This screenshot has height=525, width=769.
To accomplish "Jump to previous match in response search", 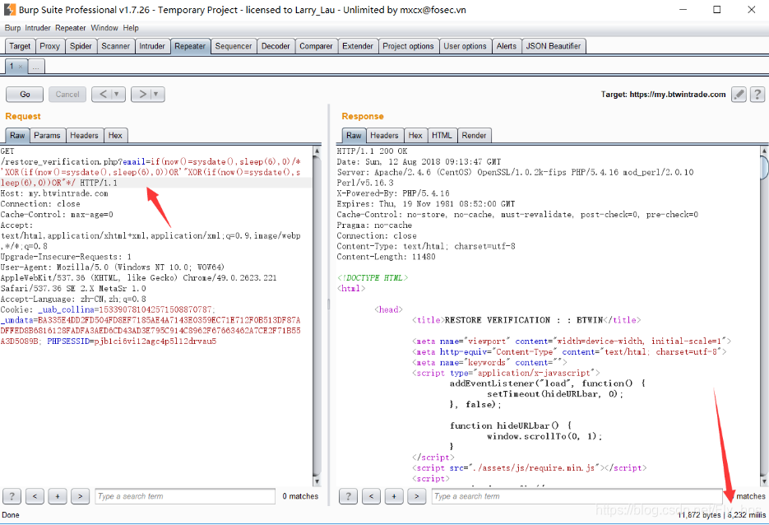I will coord(371,496).
